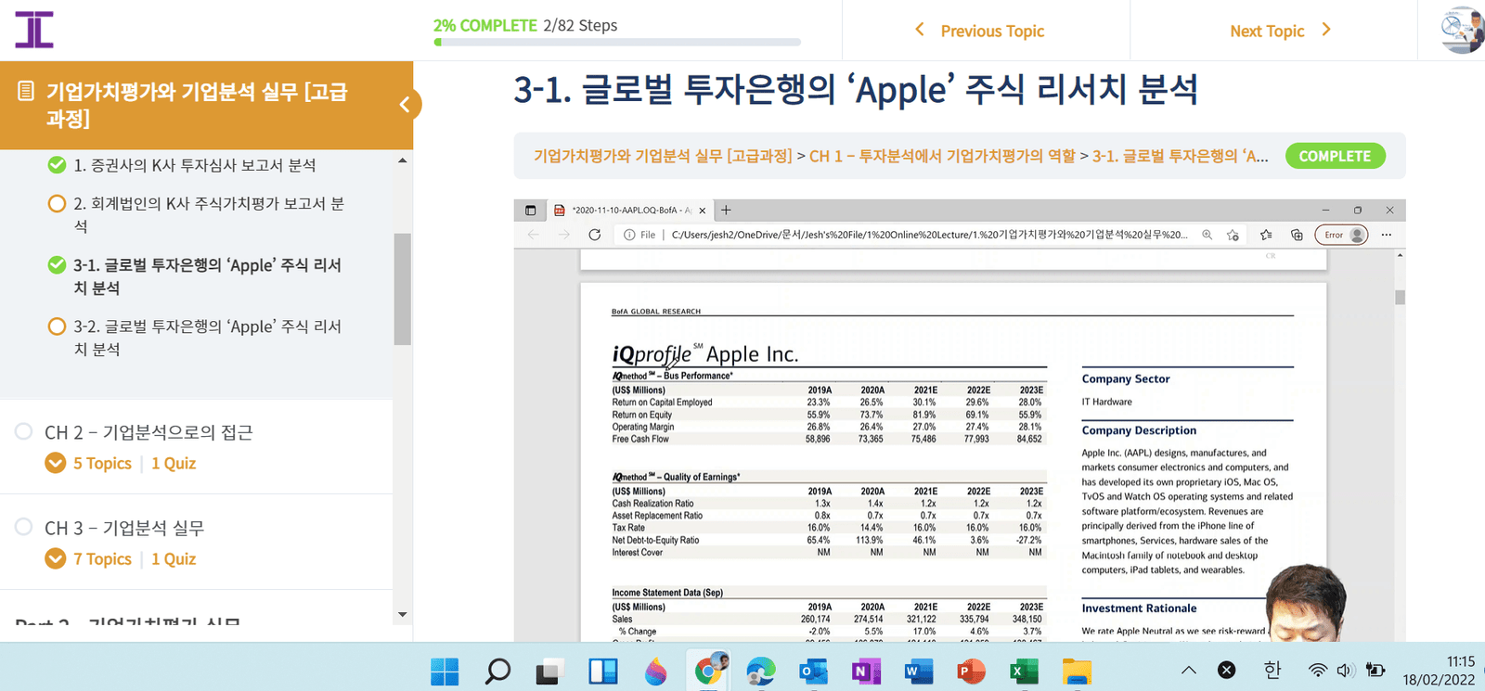Open Outlook from the taskbar
The width and height of the screenshot is (1485, 691).
coord(814,671)
